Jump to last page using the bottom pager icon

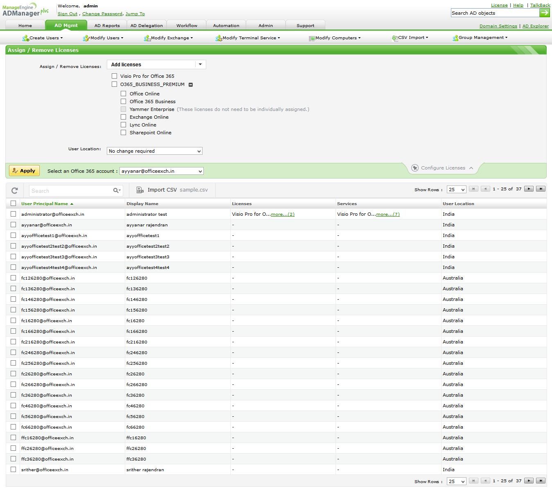click(x=541, y=481)
